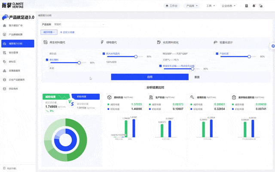Uncheck the 原生塑料 checkbox
275x172 pixels.
[x=47, y=60]
